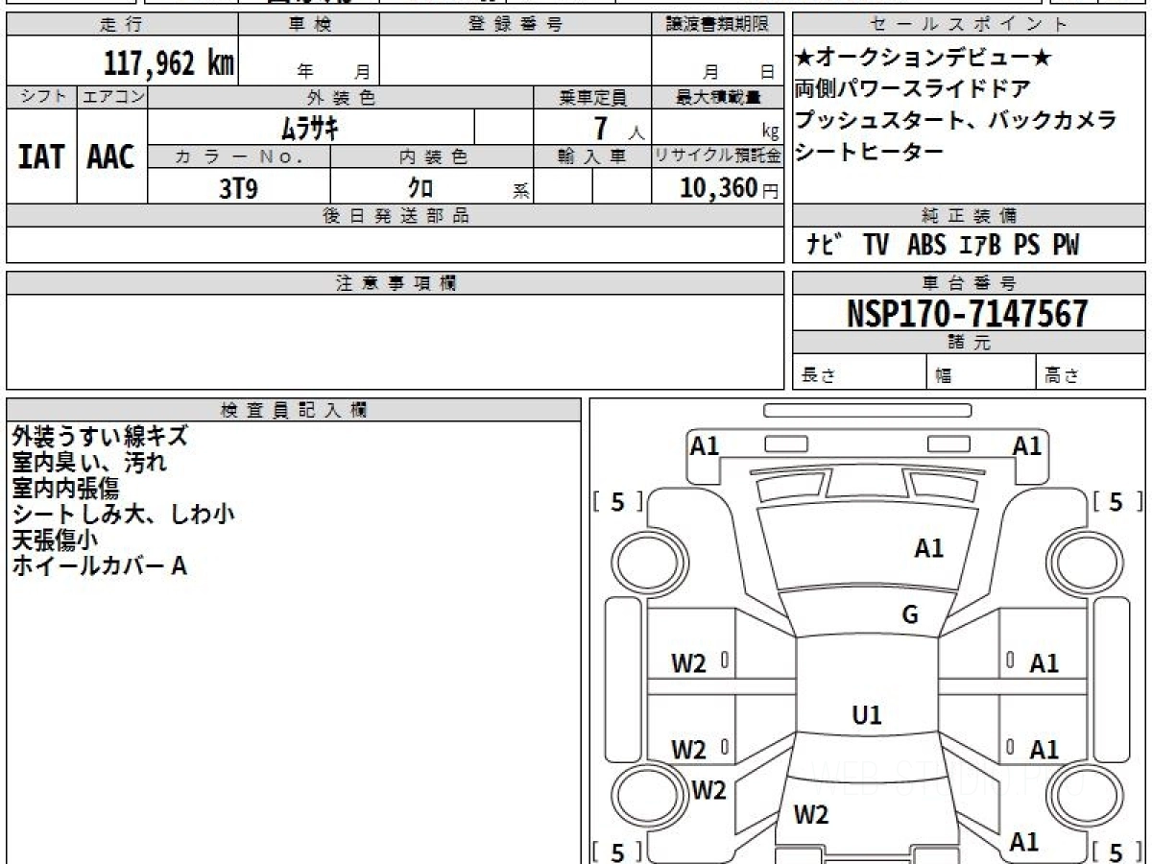Select the 高さ dimension cell
The height and width of the screenshot is (864, 1152).
(1092, 372)
